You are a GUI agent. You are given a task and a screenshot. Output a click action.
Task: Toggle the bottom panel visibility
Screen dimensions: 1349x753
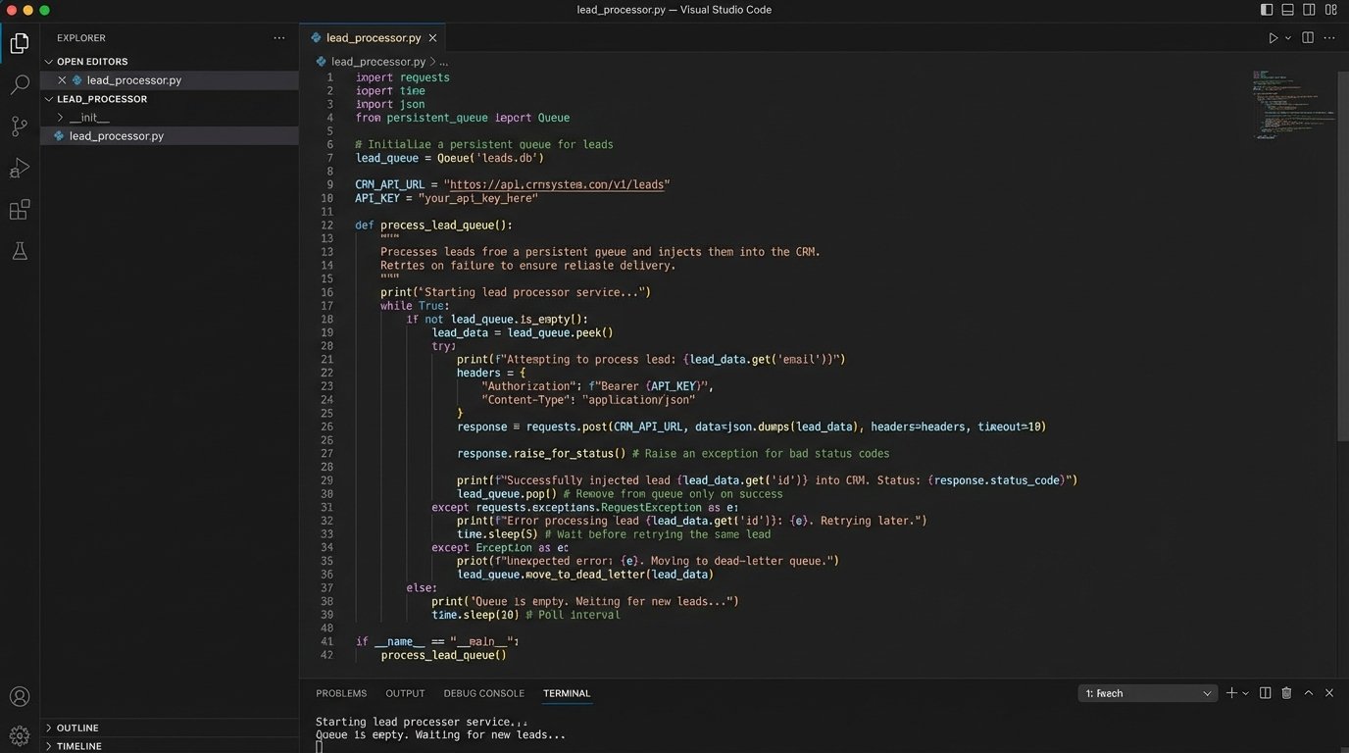(1288, 10)
